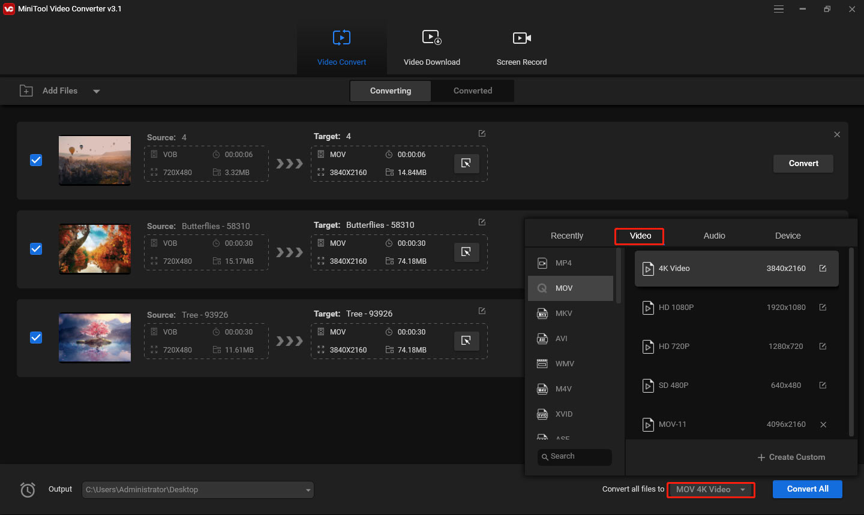Click the Convert button for file 4

pyautogui.click(x=803, y=163)
